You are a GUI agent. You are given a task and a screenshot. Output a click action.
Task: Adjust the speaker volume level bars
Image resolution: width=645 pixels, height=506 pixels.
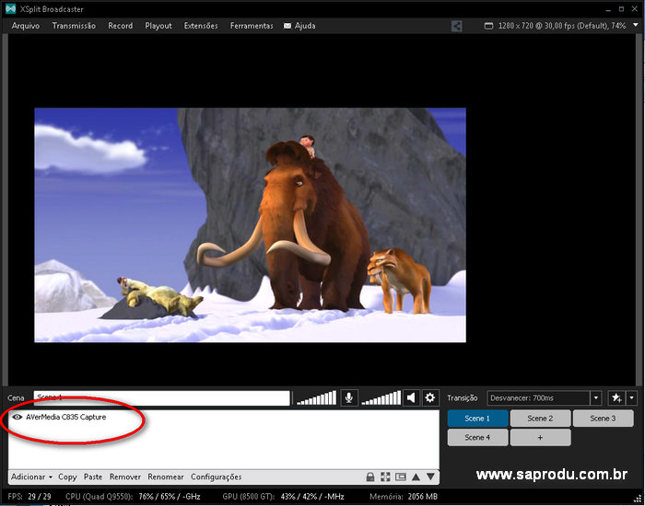pos(381,398)
